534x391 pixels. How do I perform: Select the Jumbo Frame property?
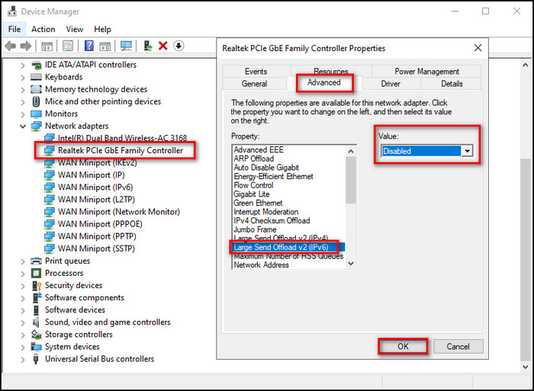[x=255, y=229]
